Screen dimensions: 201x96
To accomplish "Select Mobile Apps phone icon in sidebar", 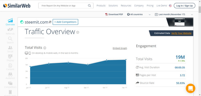I will point(10,92).
